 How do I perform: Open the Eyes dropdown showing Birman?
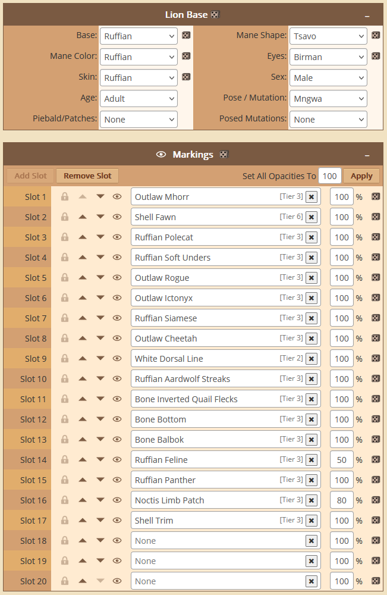328,57
